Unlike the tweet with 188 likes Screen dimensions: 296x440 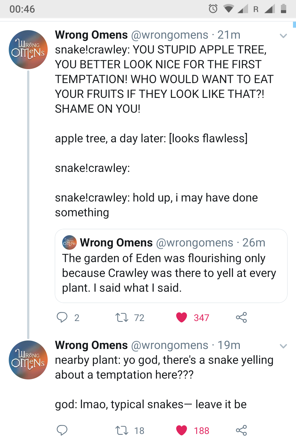tap(181, 430)
